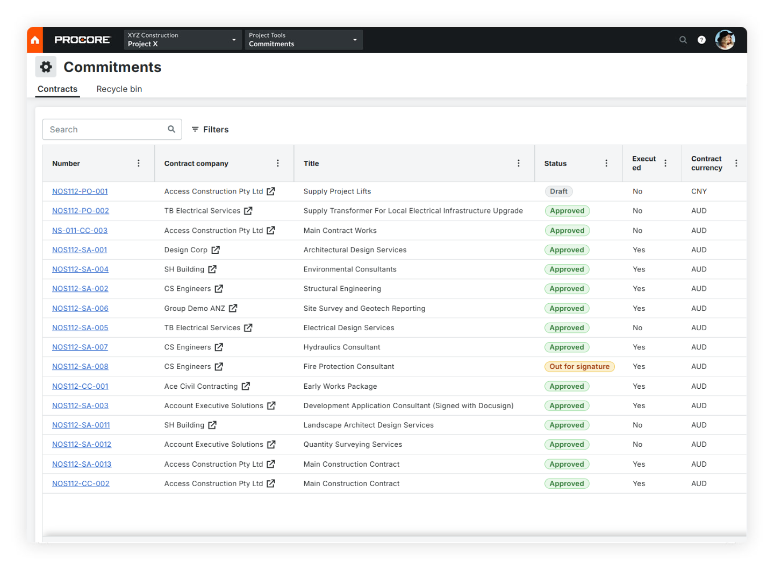This screenshot has width=774, height=570.
Task: Click the external link icon next to Design Corp
Action: click(x=216, y=250)
